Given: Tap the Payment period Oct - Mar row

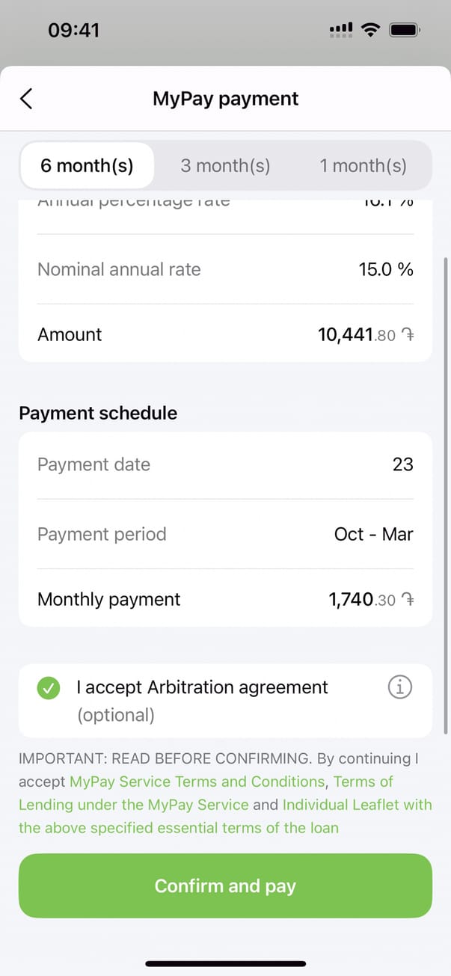Looking at the screenshot, I should pos(225,534).
